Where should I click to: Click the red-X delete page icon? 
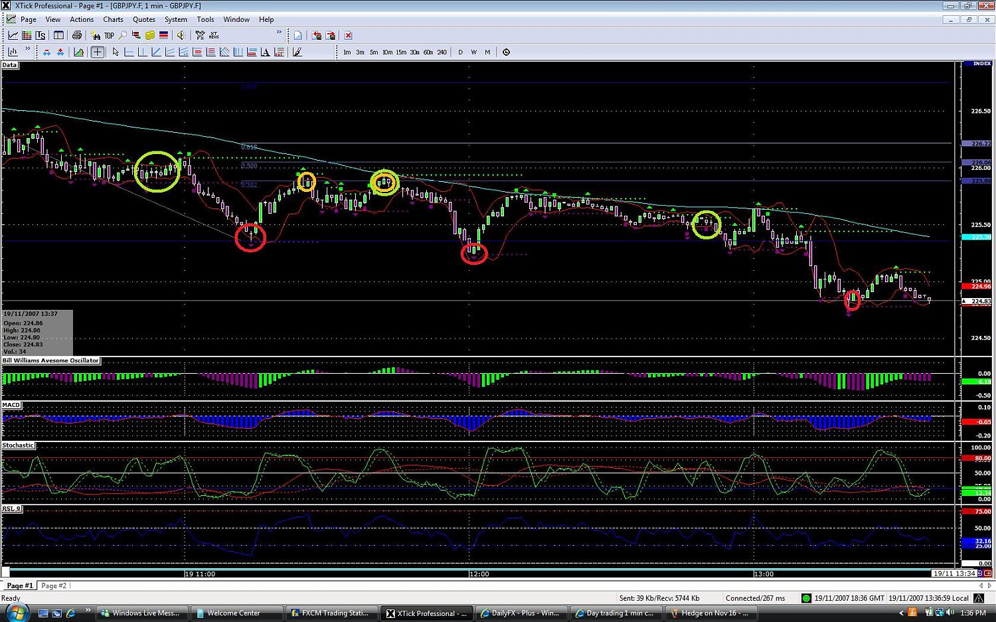click(x=348, y=35)
